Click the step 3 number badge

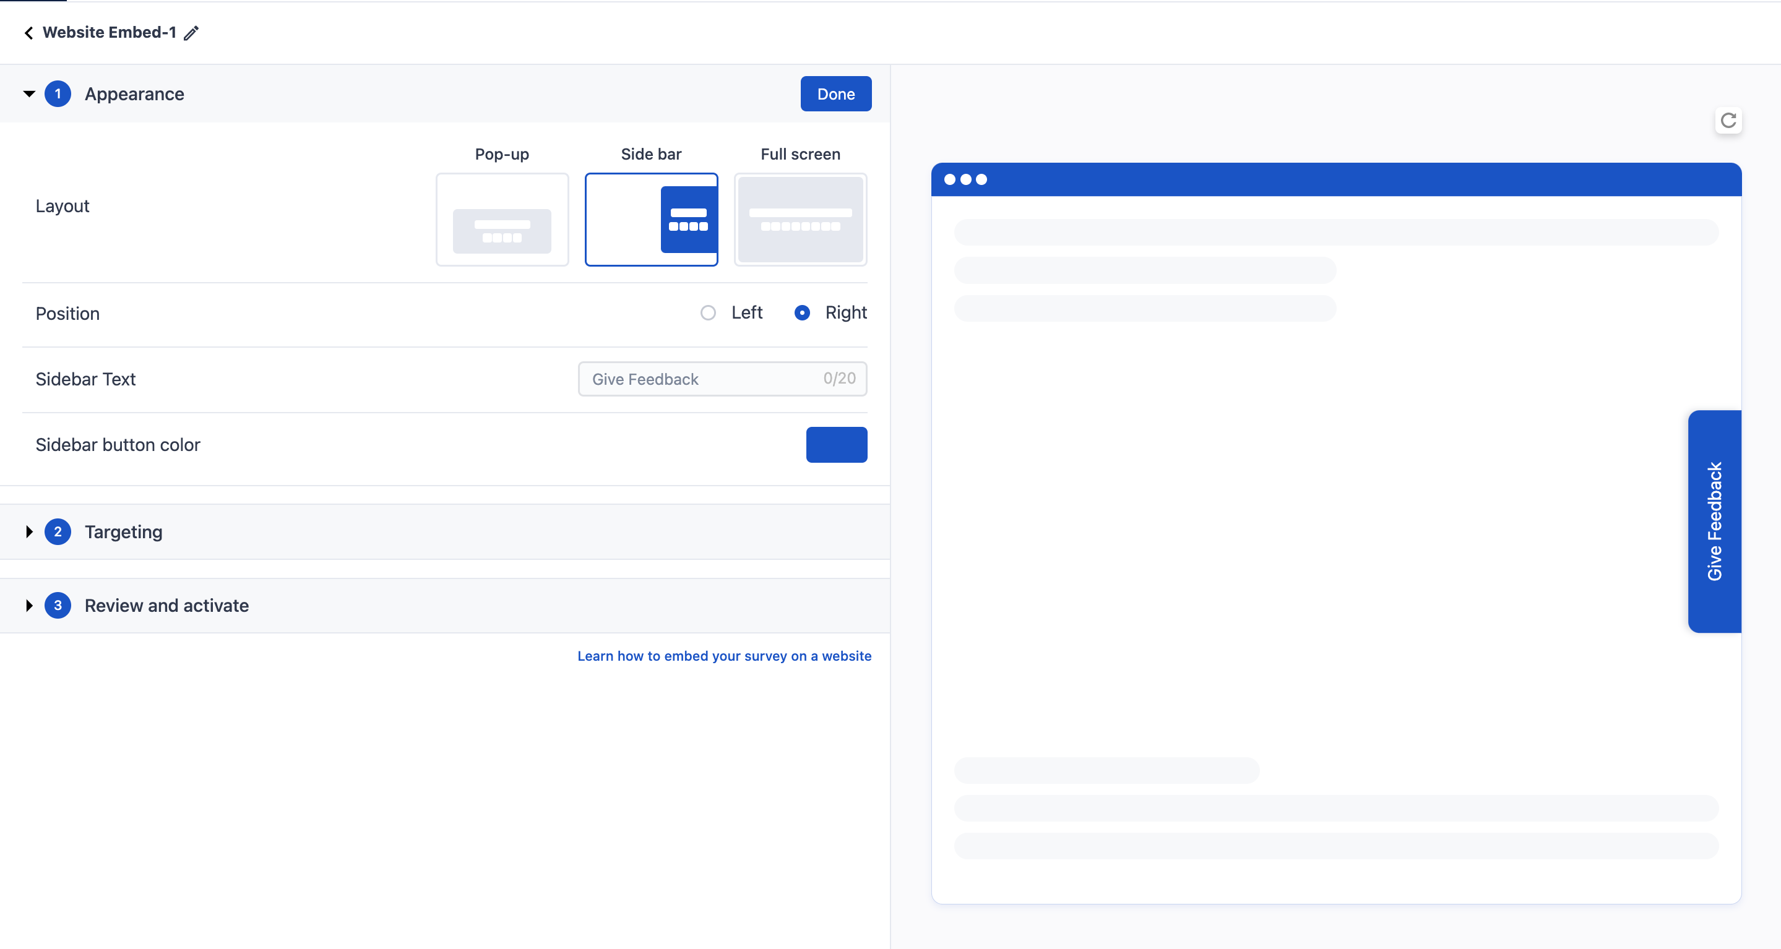58,606
